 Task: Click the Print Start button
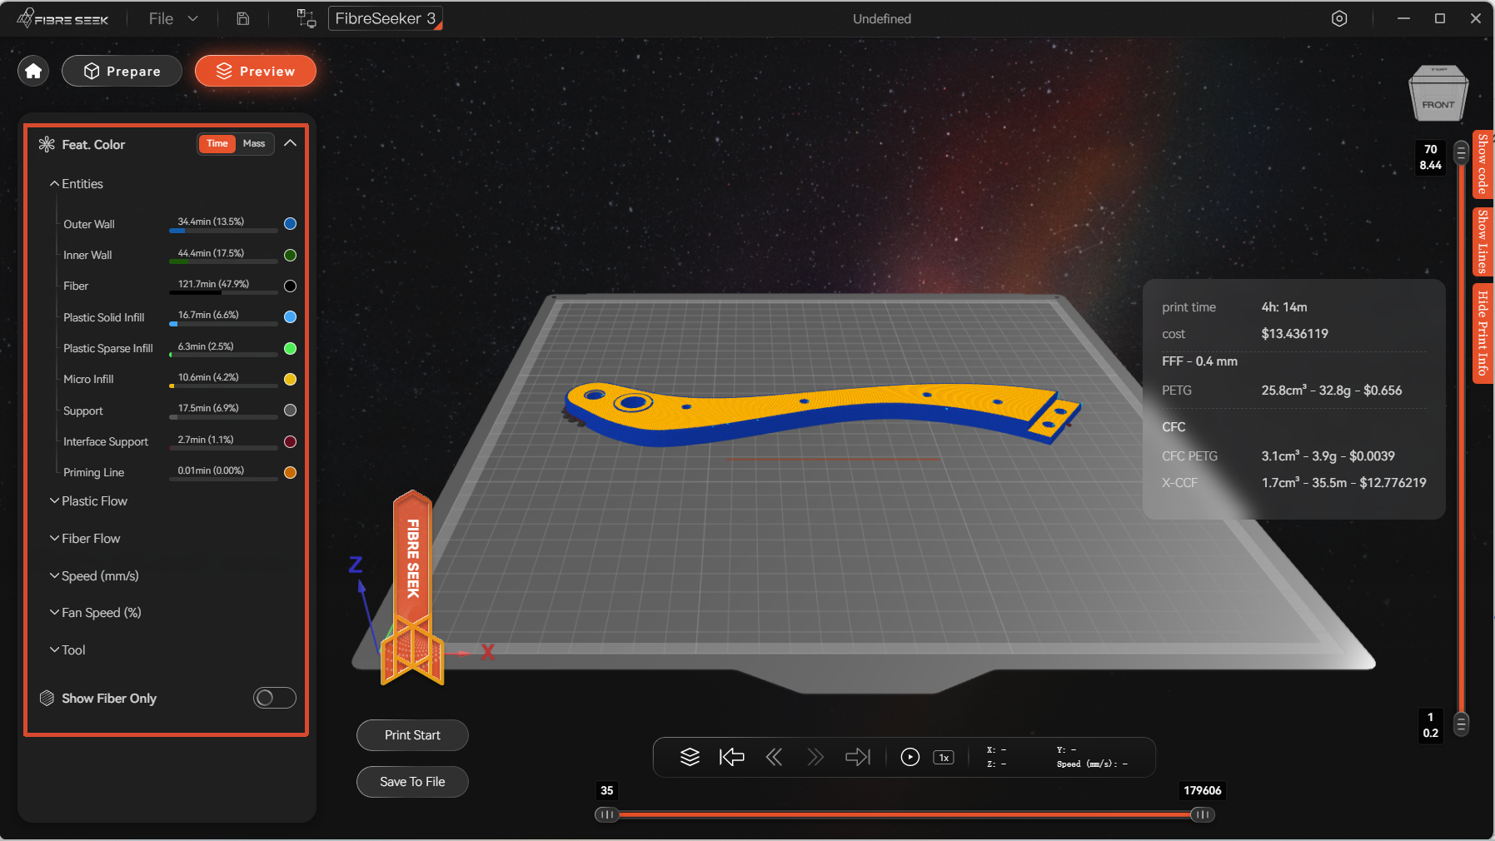point(412,735)
